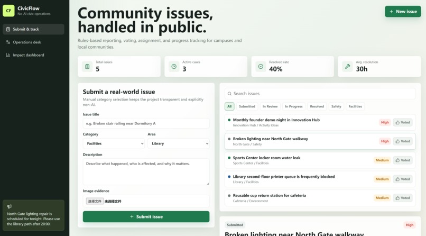Click the Avg. resolution wrench icon

(347, 66)
